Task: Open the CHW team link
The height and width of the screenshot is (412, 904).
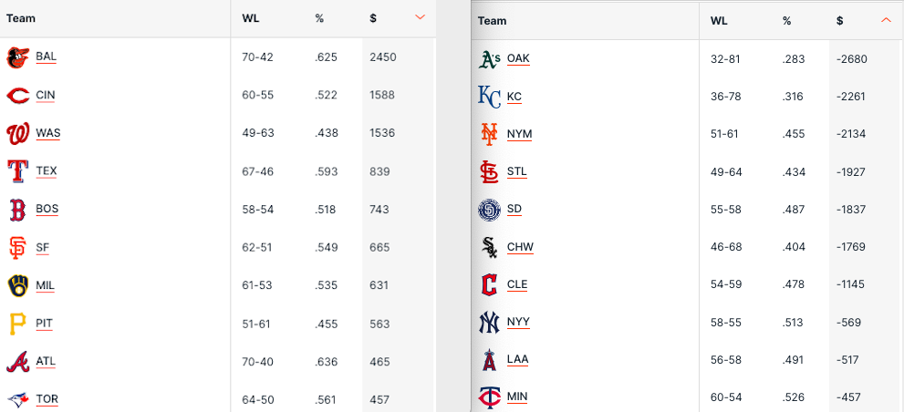Action: point(520,247)
